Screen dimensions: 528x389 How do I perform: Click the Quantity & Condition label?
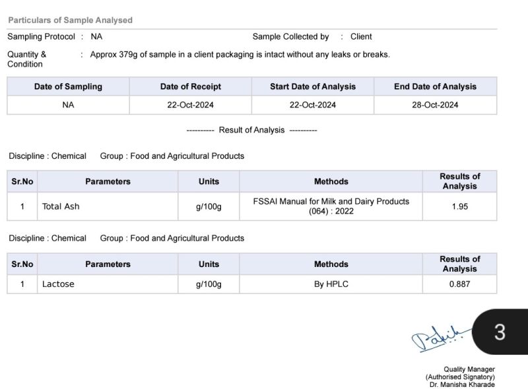pos(27,59)
